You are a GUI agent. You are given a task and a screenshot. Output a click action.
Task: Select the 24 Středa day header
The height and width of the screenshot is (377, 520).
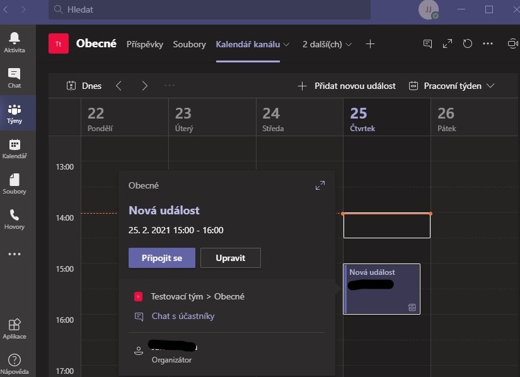299,118
